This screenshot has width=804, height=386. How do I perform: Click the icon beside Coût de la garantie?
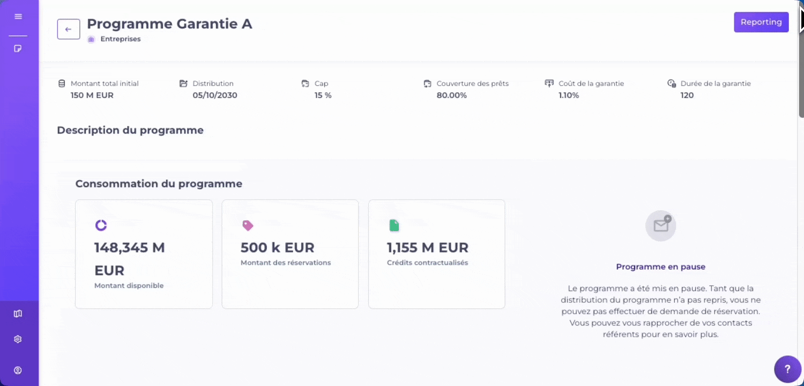[x=549, y=84]
